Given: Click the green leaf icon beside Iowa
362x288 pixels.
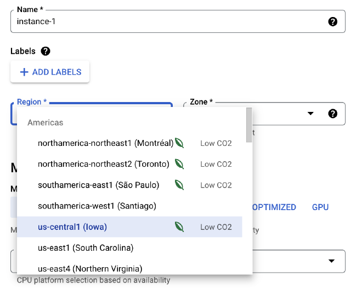Looking at the screenshot, I should coord(179,227).
